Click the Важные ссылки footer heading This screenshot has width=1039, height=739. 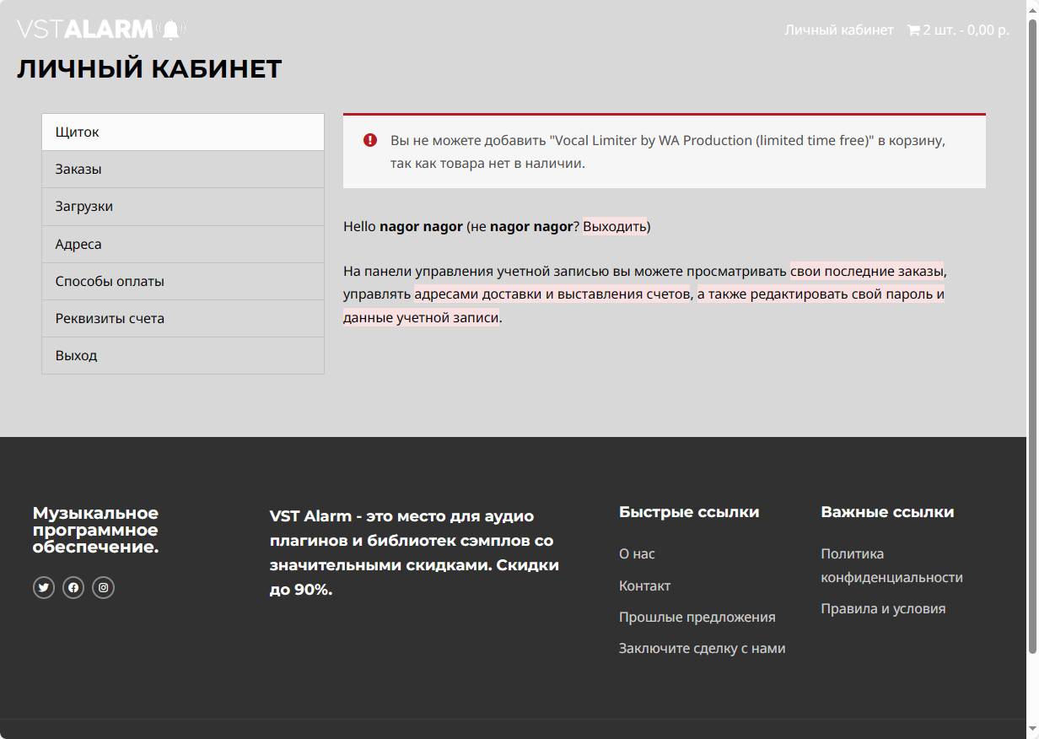(x=887, y=512)
